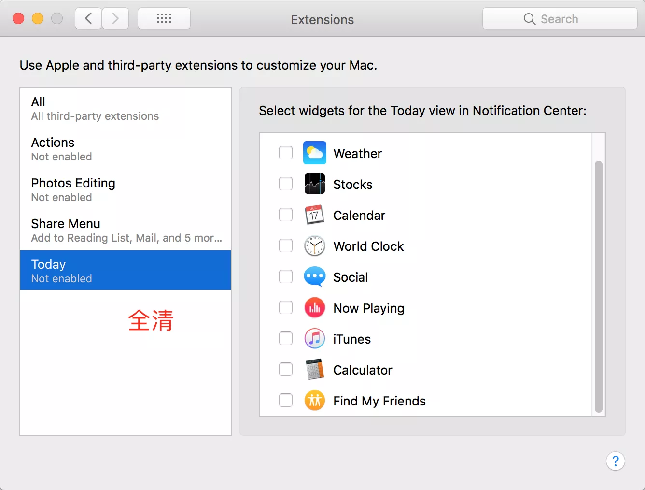Screen dimensions: 645x490
Task: Close the Extensions window with red button
Action: [18, 18]
